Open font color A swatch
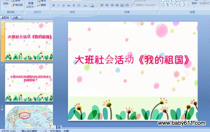210x132 pixels. (92, 6)
